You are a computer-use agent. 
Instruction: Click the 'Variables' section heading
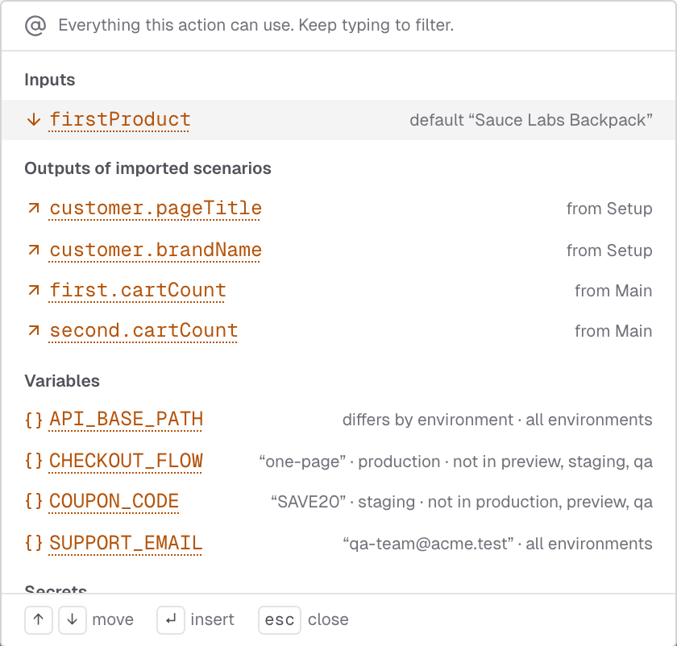point(62,381)
